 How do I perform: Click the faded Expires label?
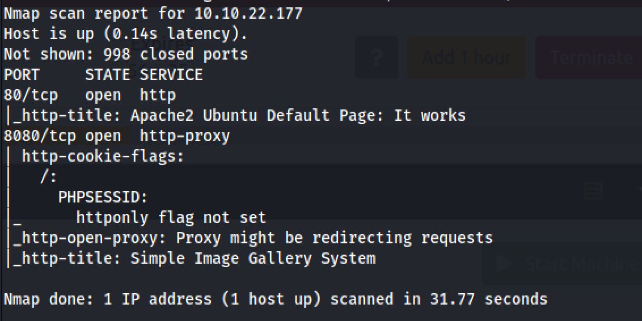coord(162,44)
